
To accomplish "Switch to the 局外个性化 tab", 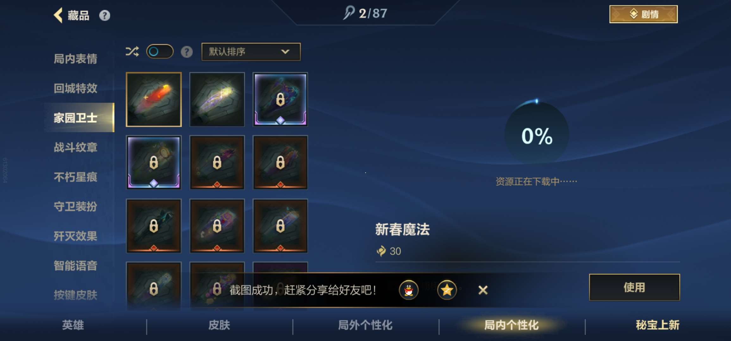I will (365, 325).
